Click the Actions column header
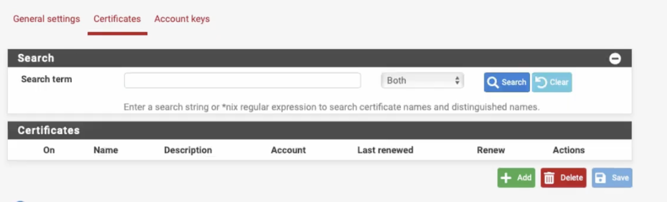This screenshot has width=667, height=202. coord(568,150)
